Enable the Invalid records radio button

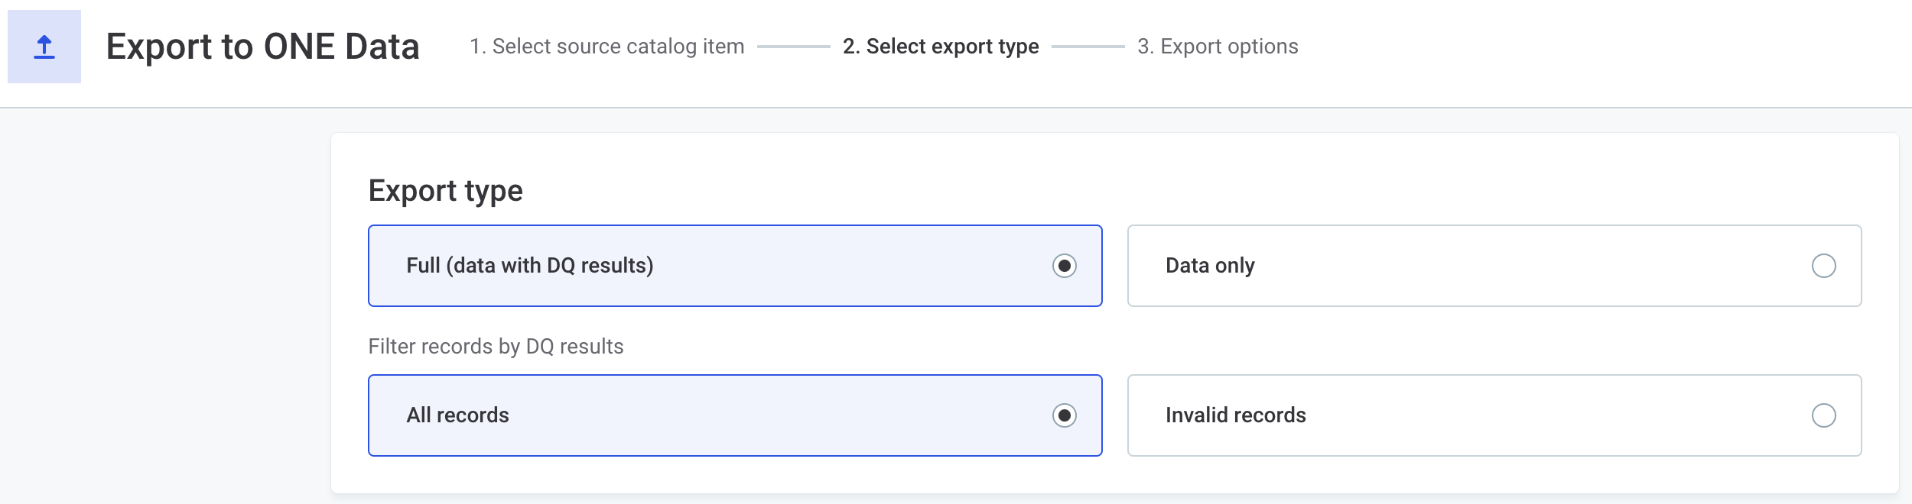[x=1823, y=415]
